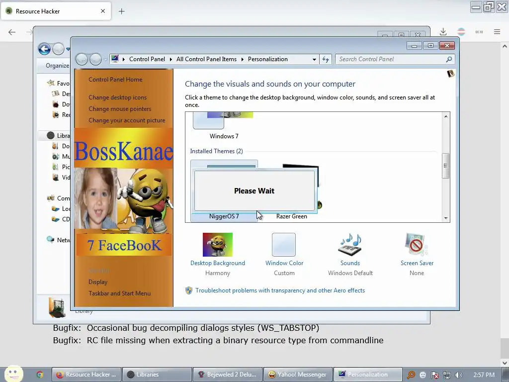Click the theme list scroll up arrow

tap(446, 116)
